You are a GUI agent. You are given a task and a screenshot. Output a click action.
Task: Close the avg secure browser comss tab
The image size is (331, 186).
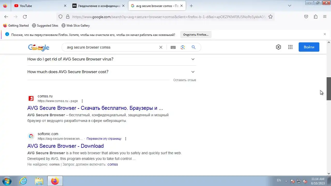[182, 6]
